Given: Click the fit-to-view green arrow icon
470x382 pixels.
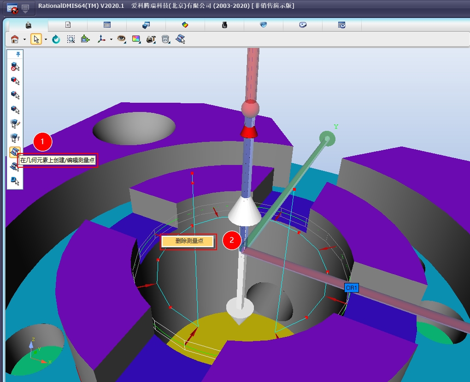Looking at the screenshot, I should (x=85, y=39).
